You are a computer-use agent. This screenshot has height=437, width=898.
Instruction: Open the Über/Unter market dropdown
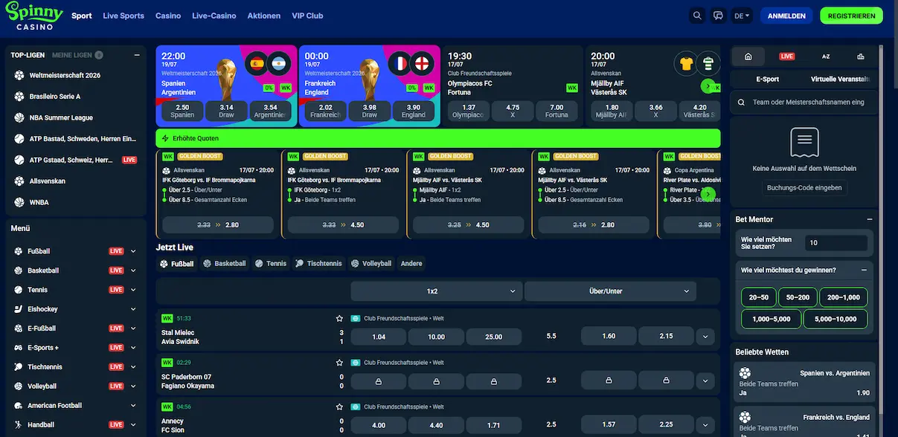(609, 291)
